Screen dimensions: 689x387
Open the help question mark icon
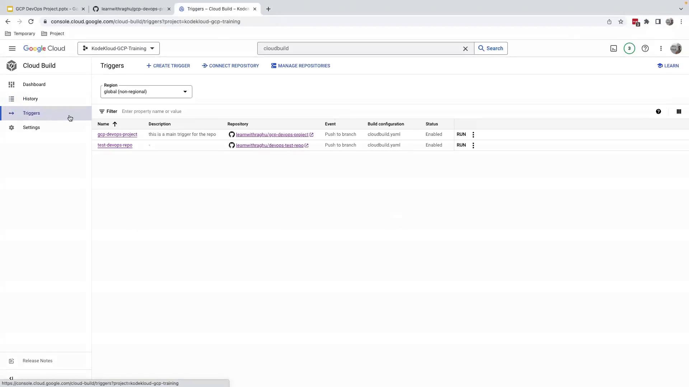[645, 48]
